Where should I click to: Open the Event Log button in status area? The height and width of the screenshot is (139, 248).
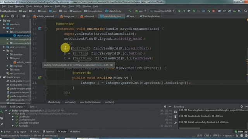[x=241, y=132]
